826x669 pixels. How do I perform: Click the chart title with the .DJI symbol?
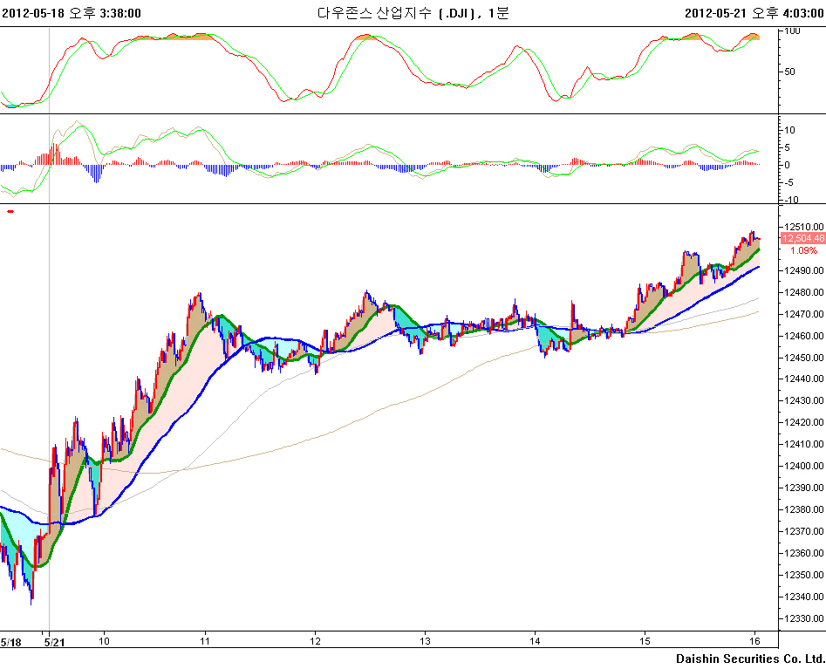click(x=413, y=12)
